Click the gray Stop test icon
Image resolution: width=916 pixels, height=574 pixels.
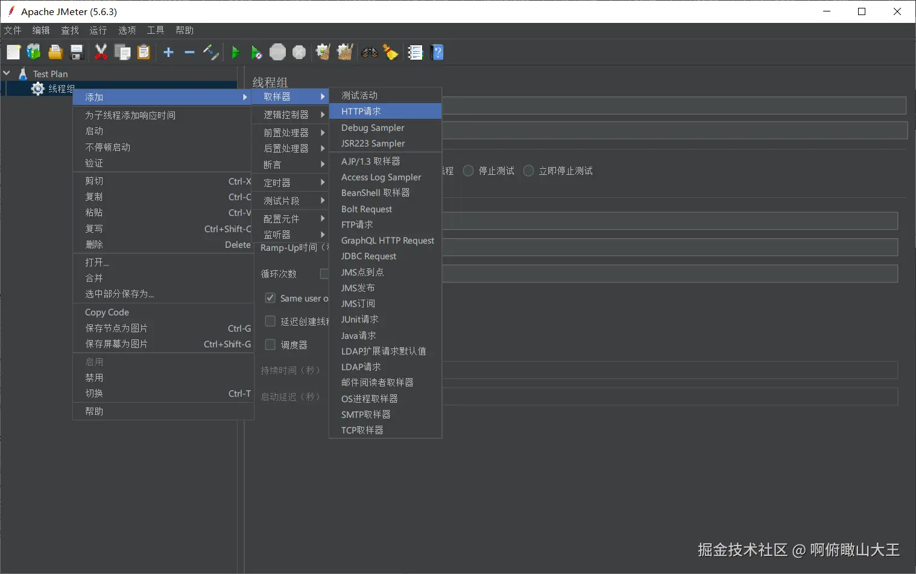tap(277, 52)
